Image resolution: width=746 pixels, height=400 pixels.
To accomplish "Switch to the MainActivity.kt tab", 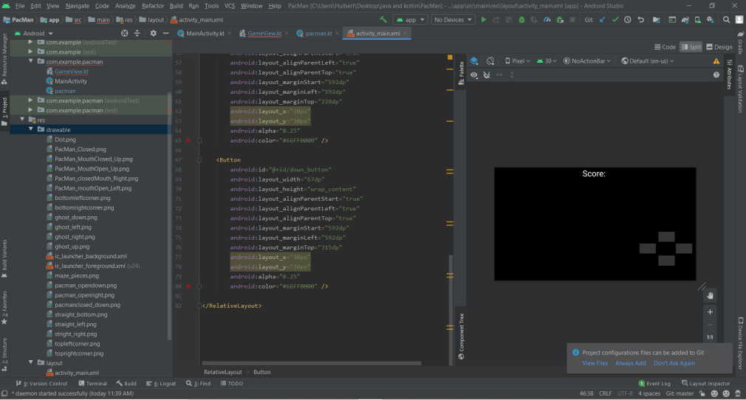I will point(206,33).
